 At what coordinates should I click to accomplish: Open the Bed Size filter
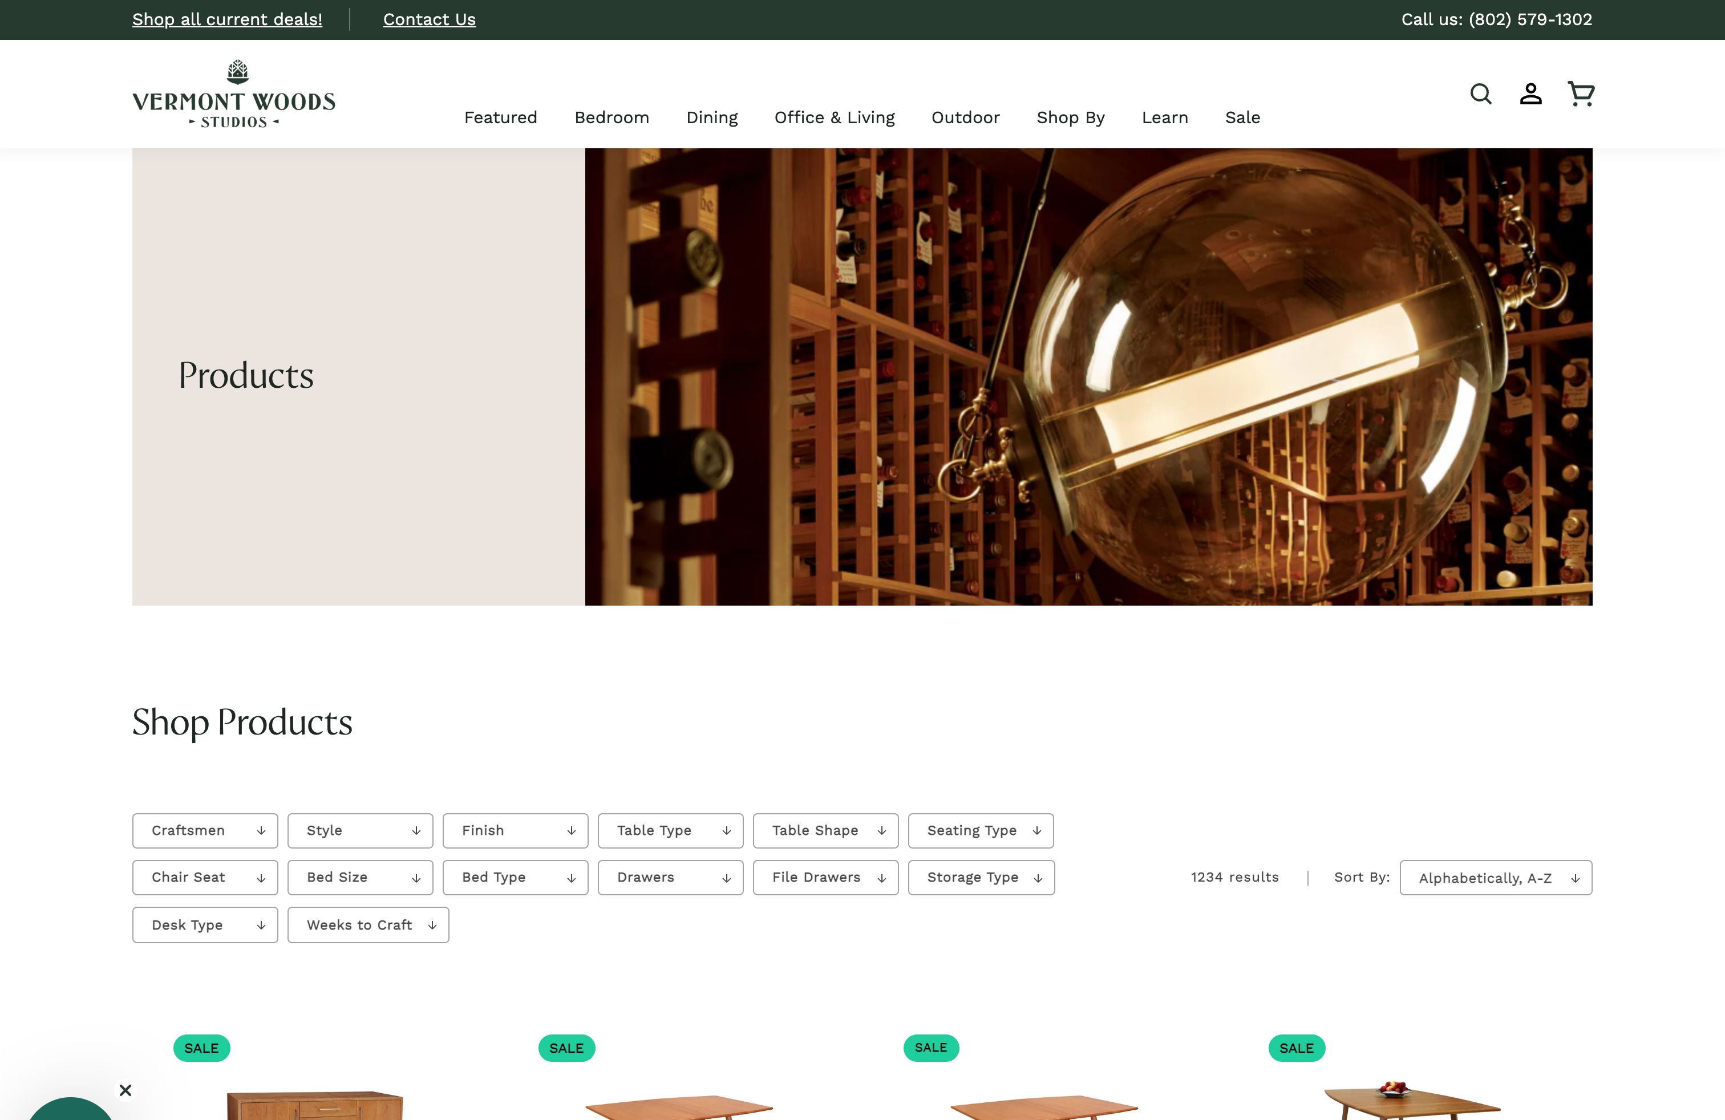tap(360, 877)
